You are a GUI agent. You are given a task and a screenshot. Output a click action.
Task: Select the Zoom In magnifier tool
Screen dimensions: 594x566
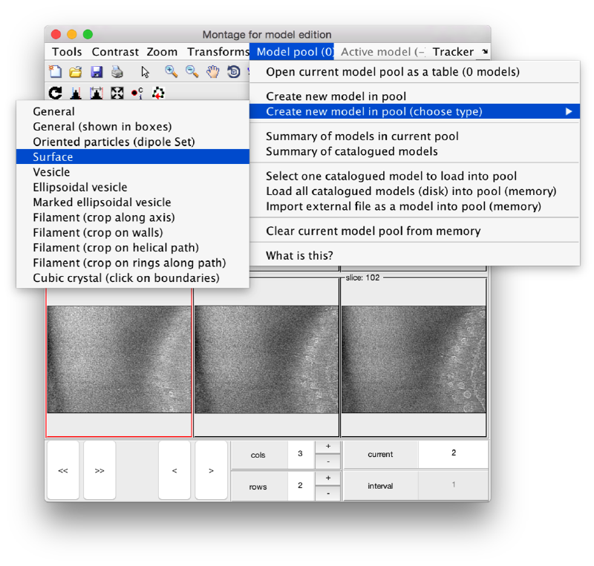pos(171,72)
